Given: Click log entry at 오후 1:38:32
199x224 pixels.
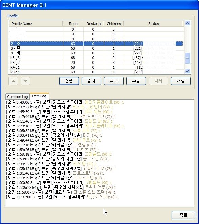Looking at the screenshot, I should (51, 164).
